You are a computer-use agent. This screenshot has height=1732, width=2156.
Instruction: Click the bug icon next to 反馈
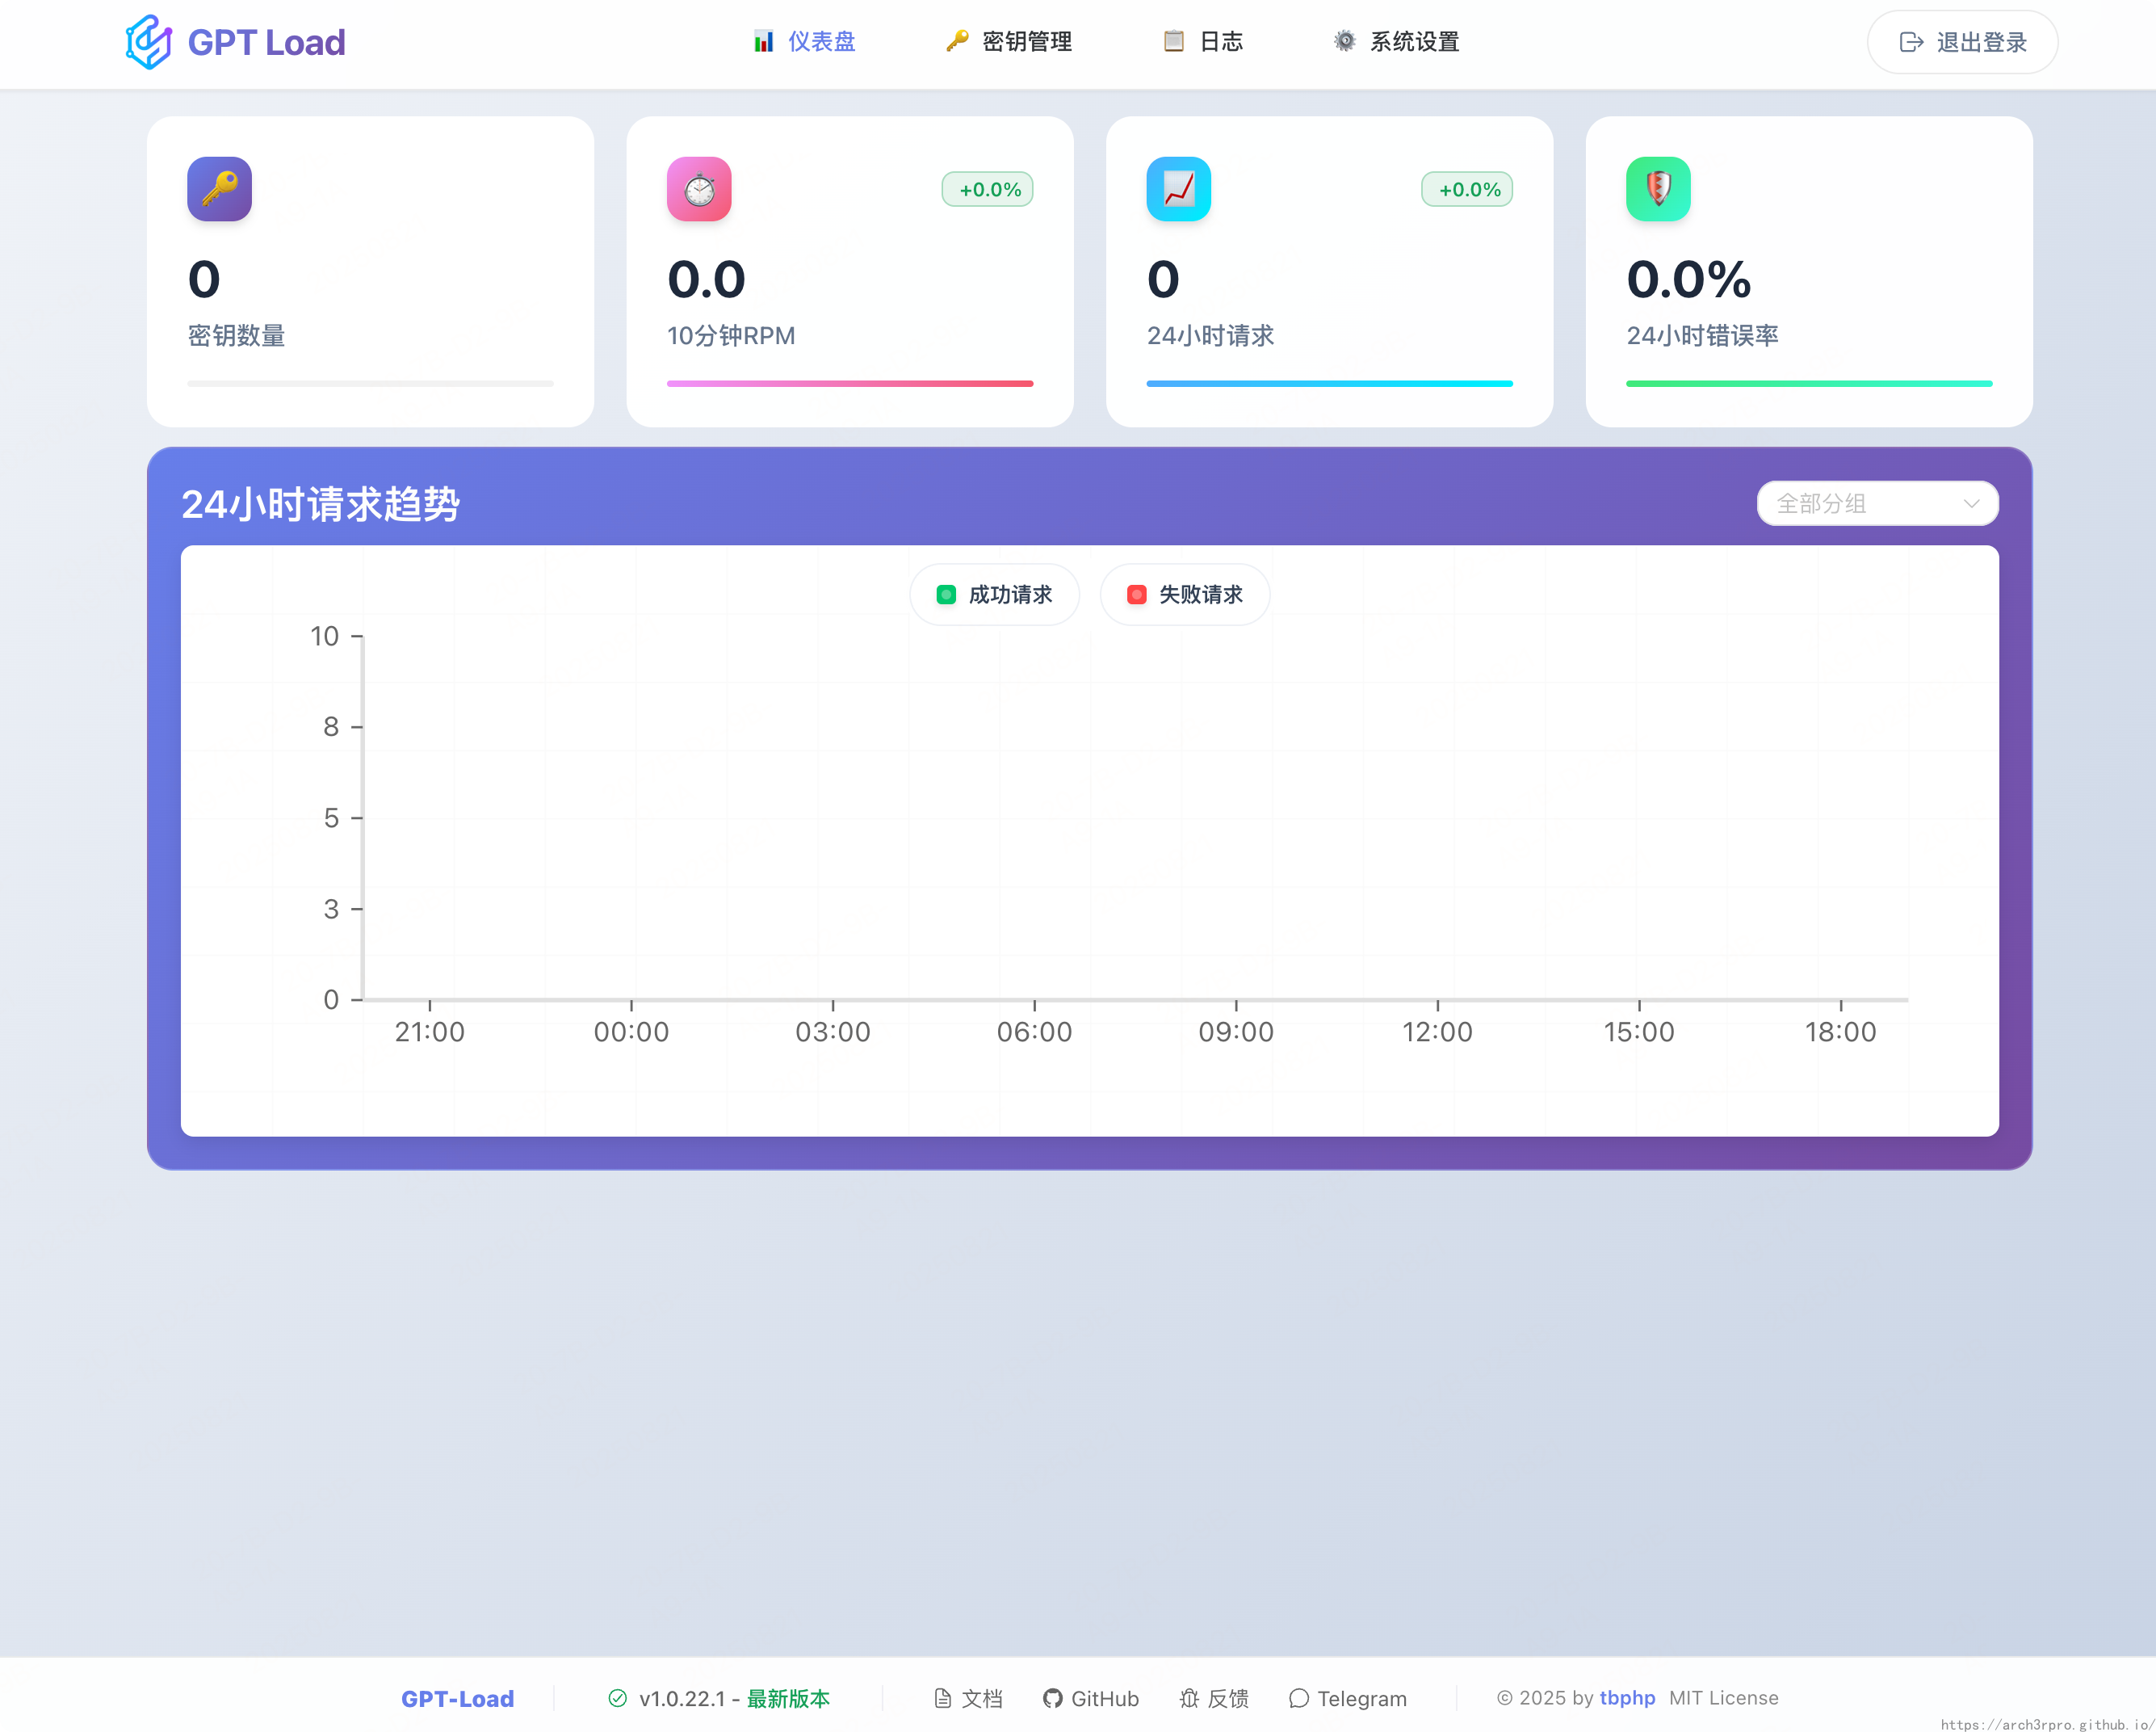tap(1188, 1698)
